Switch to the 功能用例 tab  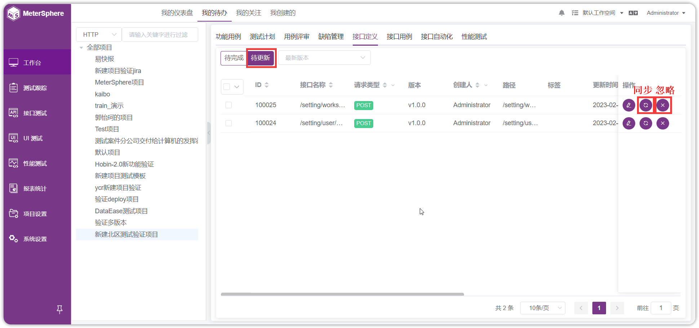click(228, 37)
